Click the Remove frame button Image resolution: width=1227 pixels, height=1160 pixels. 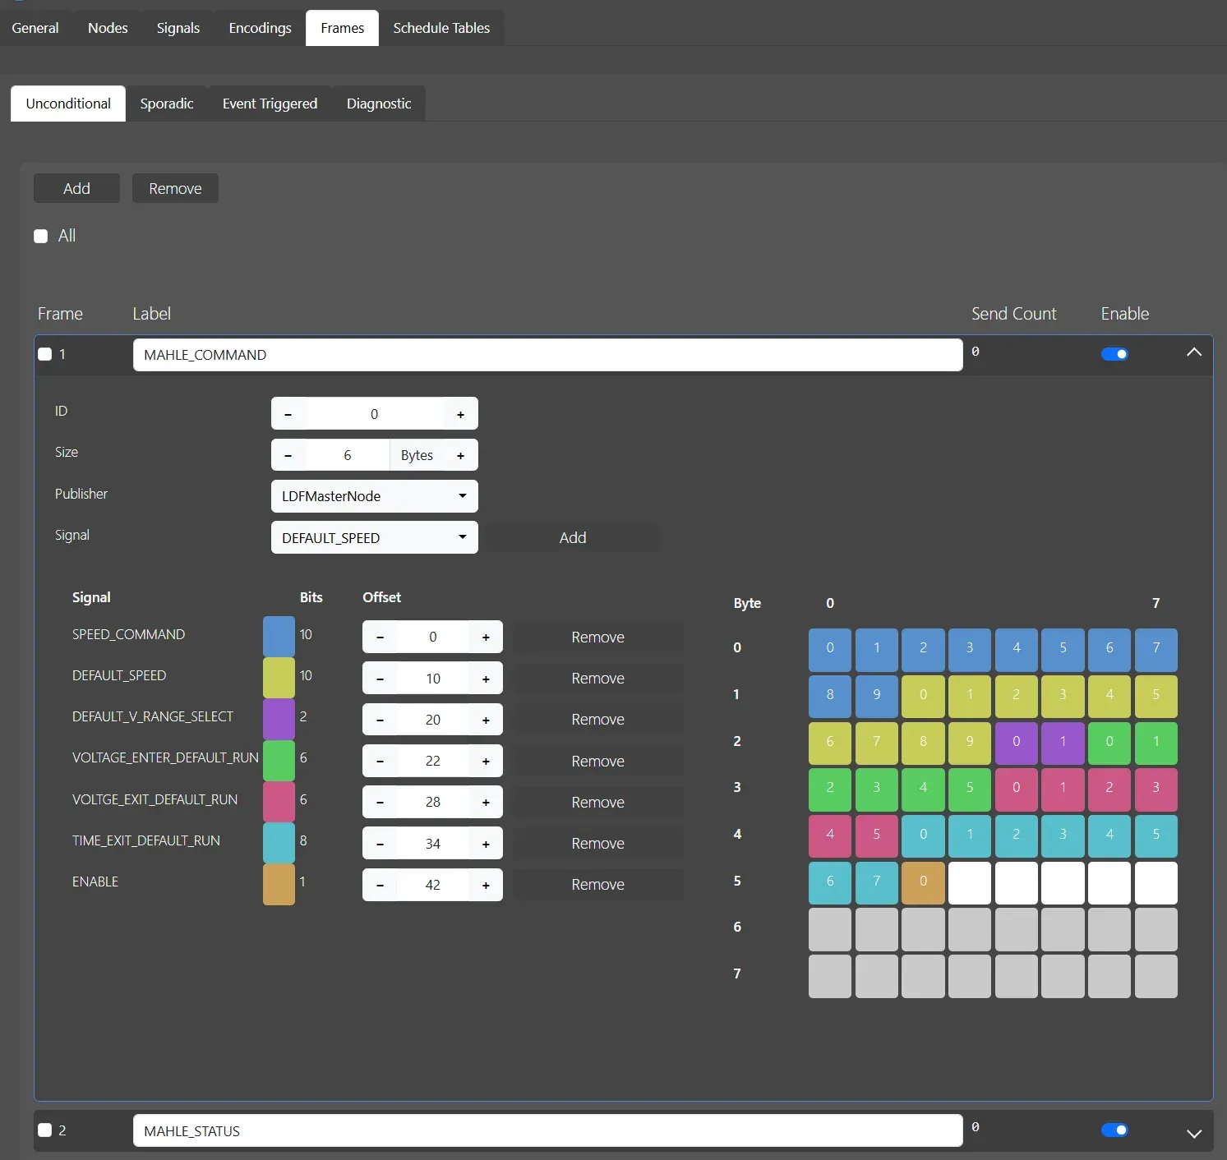coord(175,188)
